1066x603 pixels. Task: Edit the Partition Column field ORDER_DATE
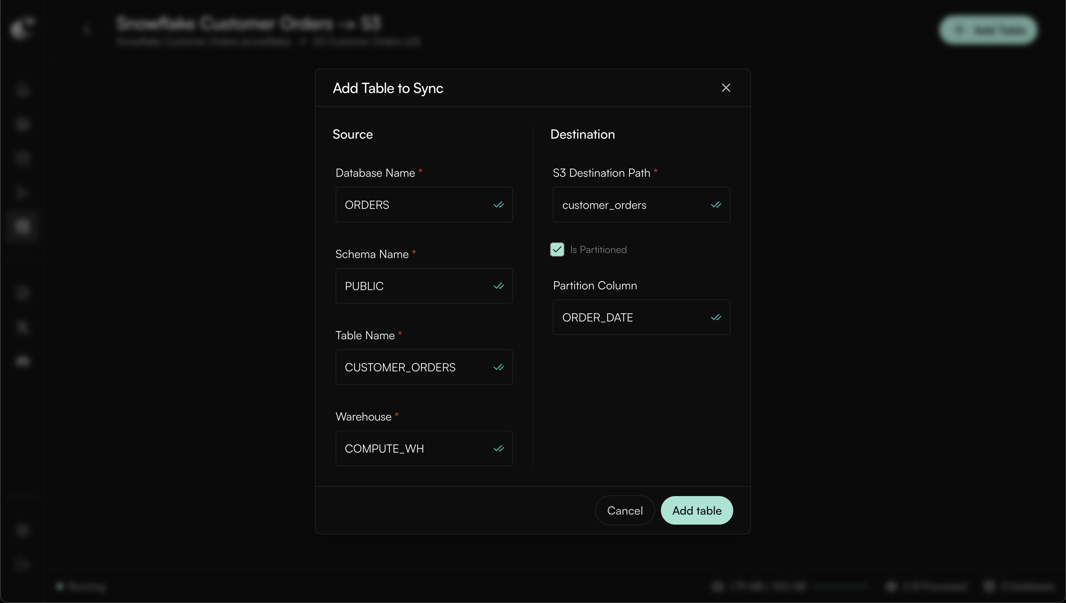click(x=641, y=317)
